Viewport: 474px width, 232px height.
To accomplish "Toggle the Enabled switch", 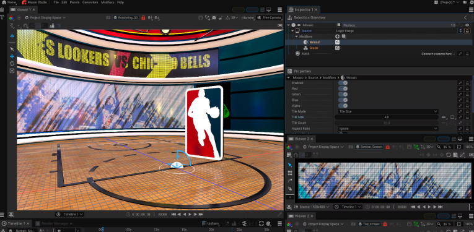I will coord(343,83).
